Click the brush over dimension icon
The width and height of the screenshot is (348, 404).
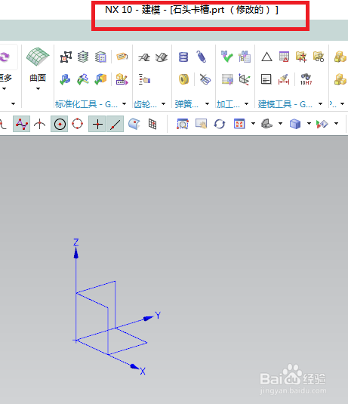coord(284,79)
